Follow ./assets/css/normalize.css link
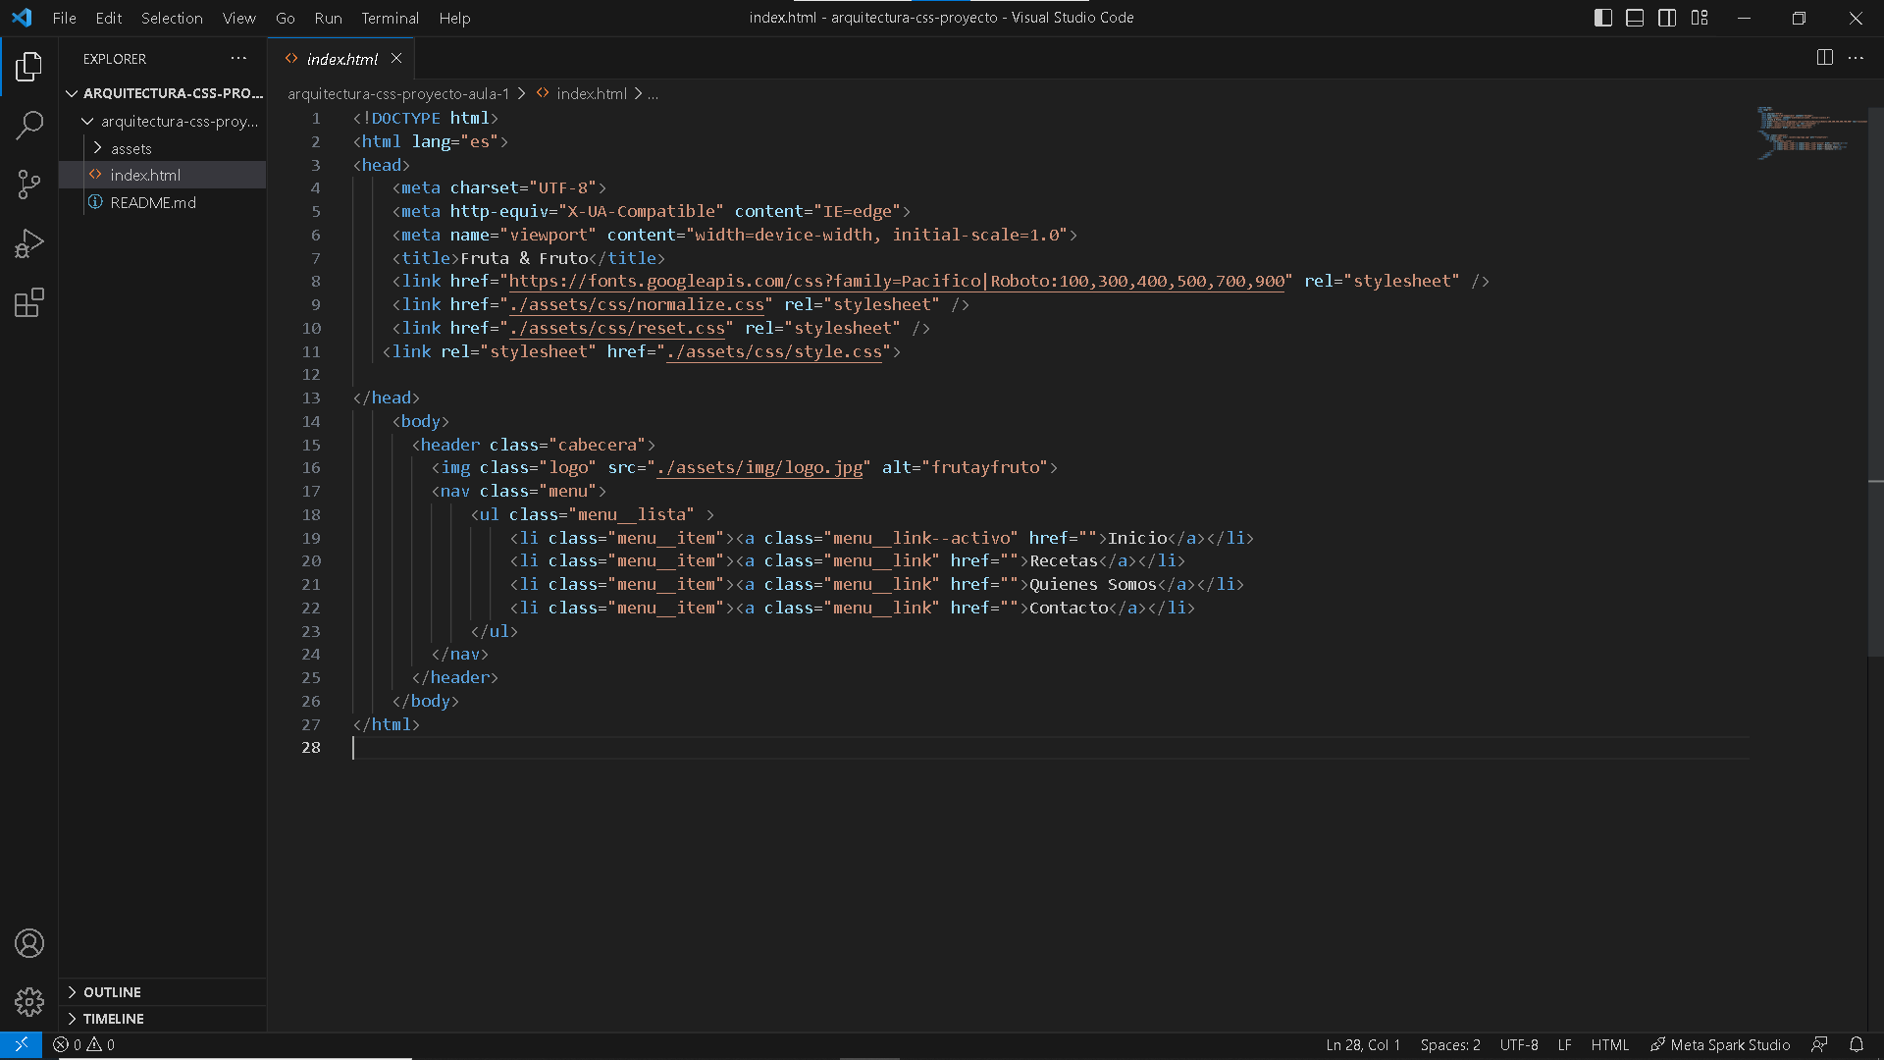The height and width of the screenshot is (1060, 1884). [636, 305]
